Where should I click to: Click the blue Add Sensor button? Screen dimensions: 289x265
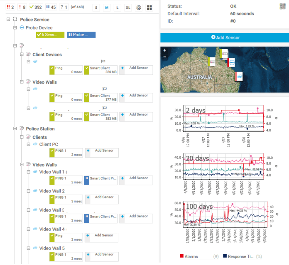[x=225, y=37]
